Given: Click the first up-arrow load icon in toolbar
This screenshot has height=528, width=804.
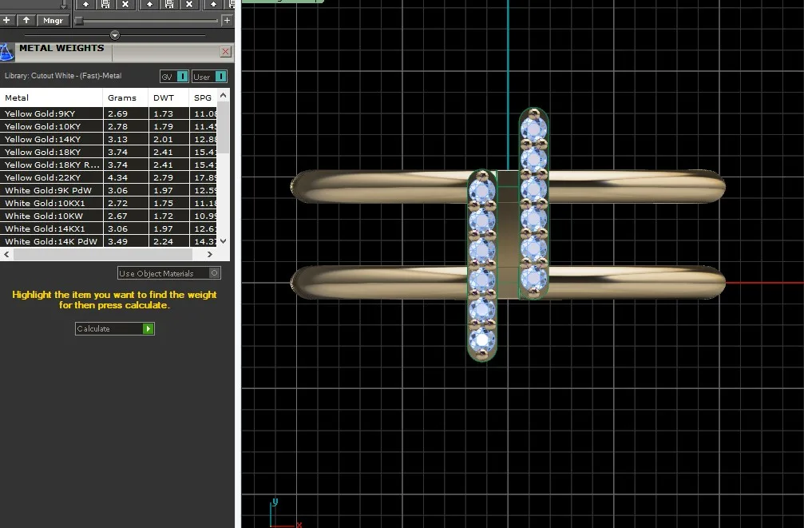Looking at the screenshot, I should 85,5.
